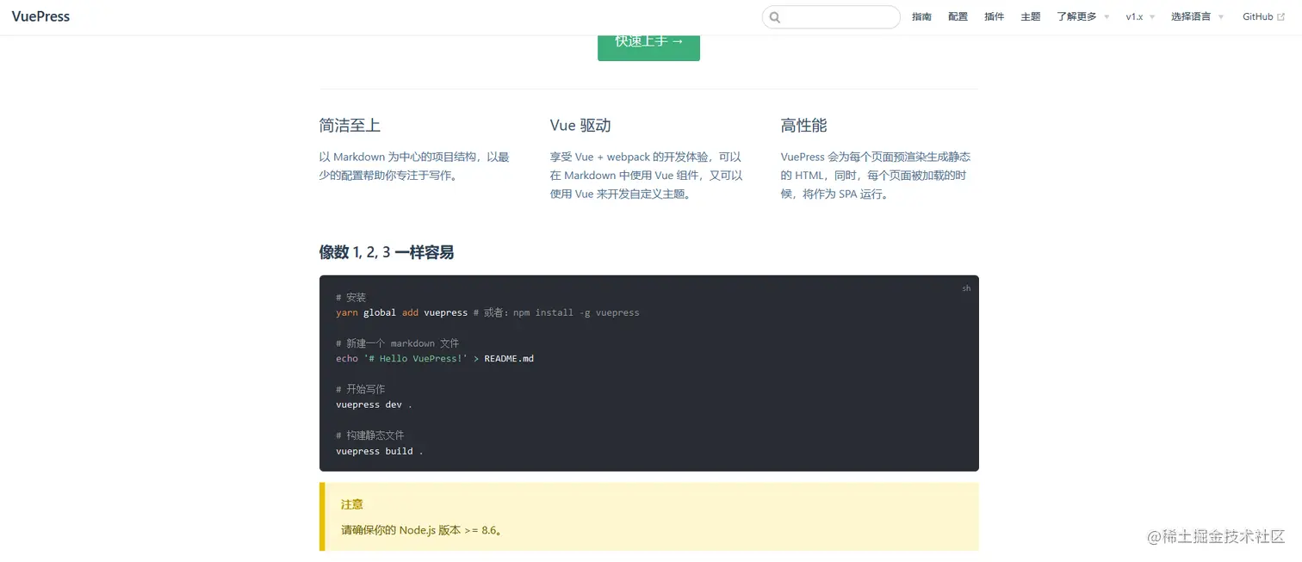Click the vuepress dev . line
This screenshot has width=1302, height=562.
[x=375, y=405]
